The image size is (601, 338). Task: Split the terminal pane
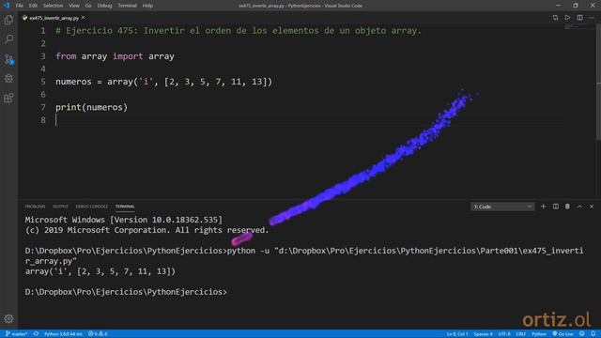click(555, 207)
